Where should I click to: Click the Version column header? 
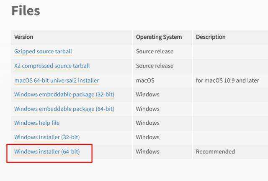(x=24, y=37)
